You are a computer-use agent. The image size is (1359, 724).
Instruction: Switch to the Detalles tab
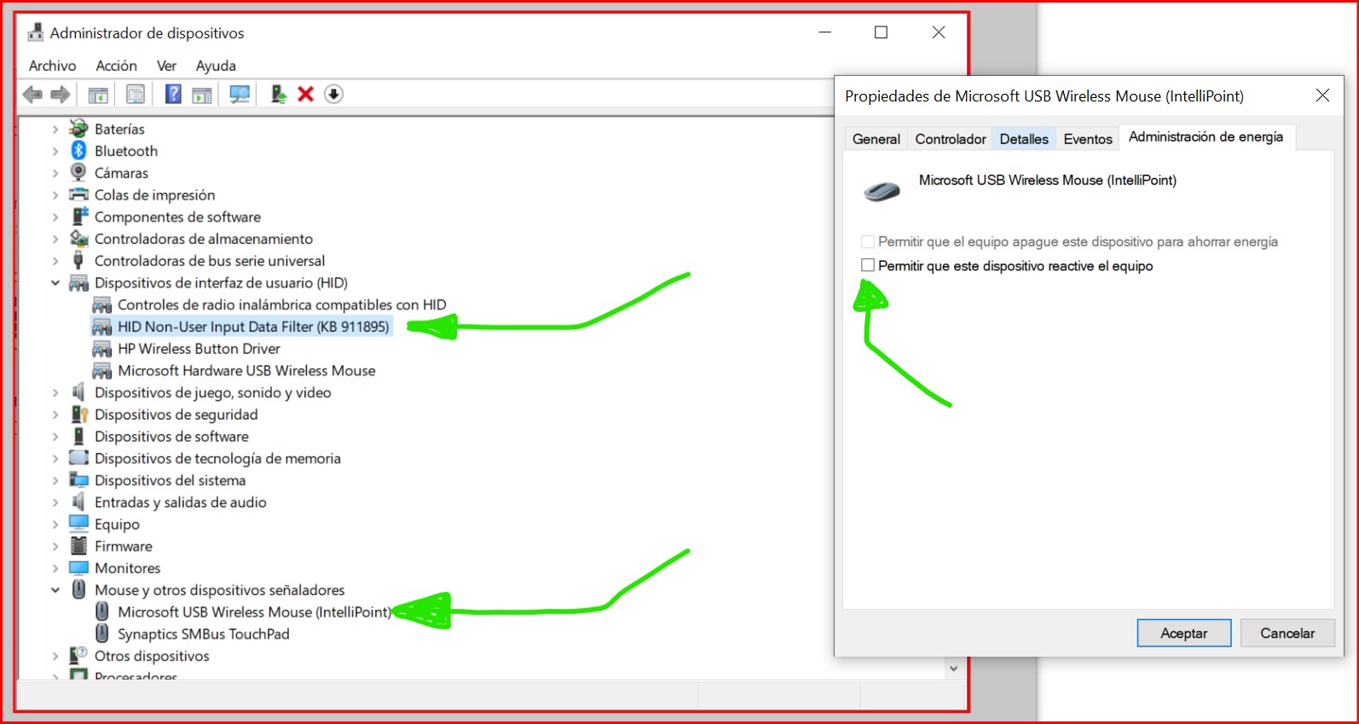pos(1023,139)
